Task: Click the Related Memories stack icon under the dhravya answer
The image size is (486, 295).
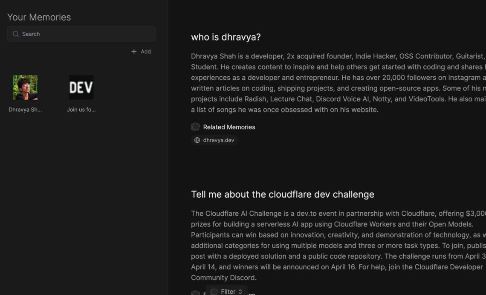Action: pyautogui.click(x=196, y=127)
